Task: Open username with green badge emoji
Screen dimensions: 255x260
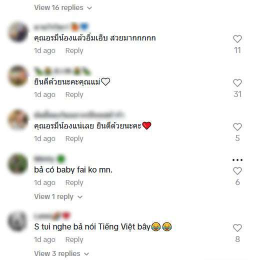Action: point(49,159)
